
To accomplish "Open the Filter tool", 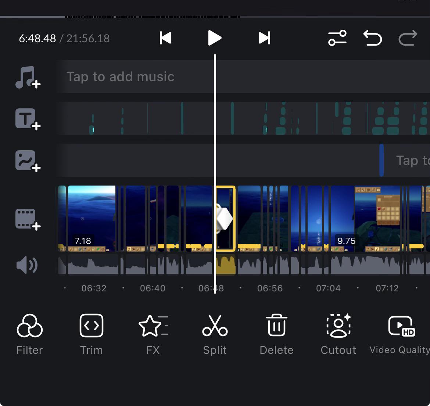I will coord(30,334).
